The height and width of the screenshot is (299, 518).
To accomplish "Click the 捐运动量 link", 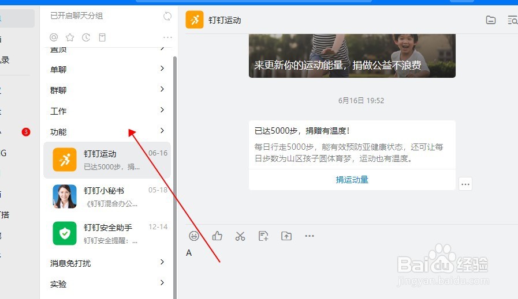I will (x=352, y=180).
